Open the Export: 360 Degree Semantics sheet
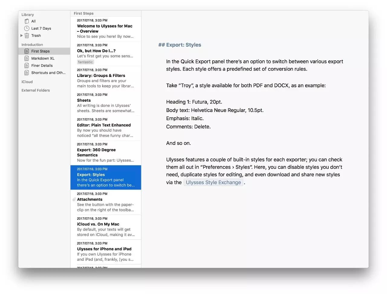387x294 pixels. click(106, 152)
